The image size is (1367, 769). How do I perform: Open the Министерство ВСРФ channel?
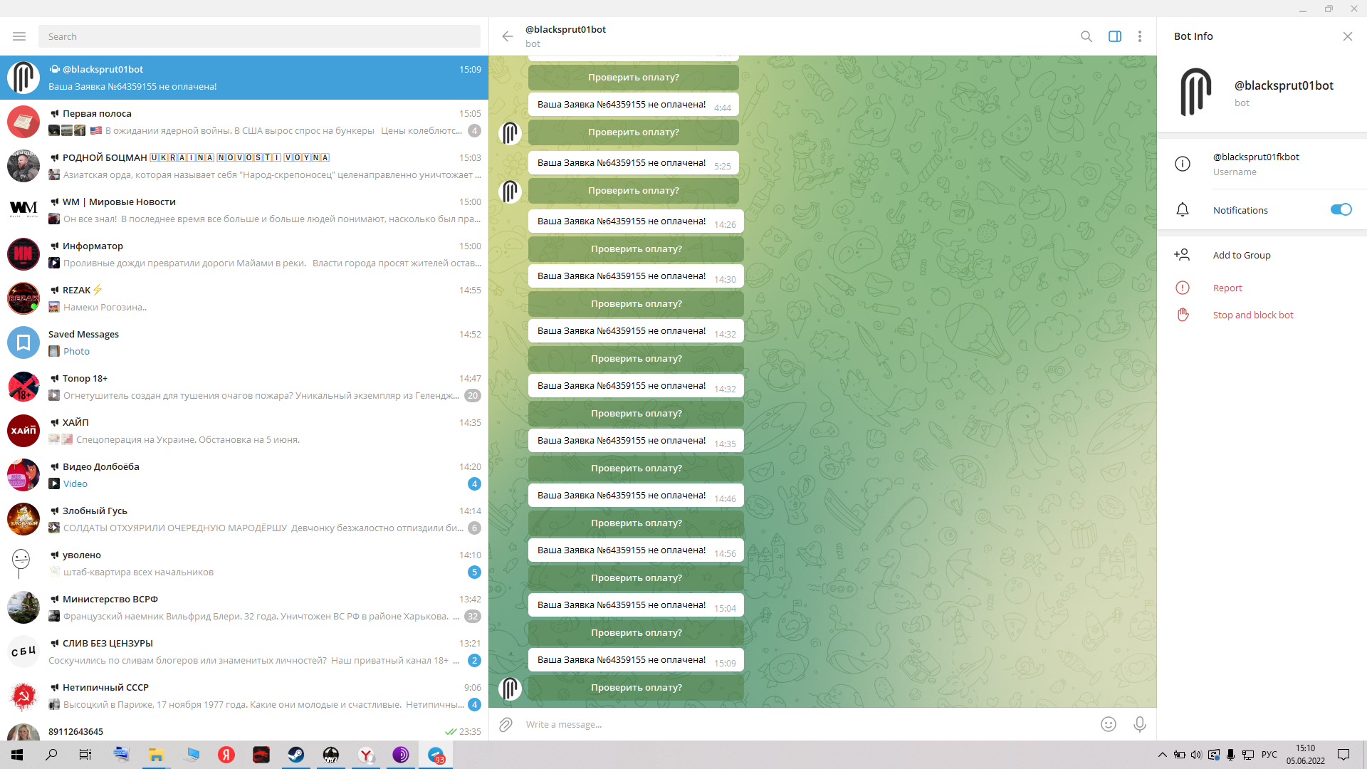[244, 607]
